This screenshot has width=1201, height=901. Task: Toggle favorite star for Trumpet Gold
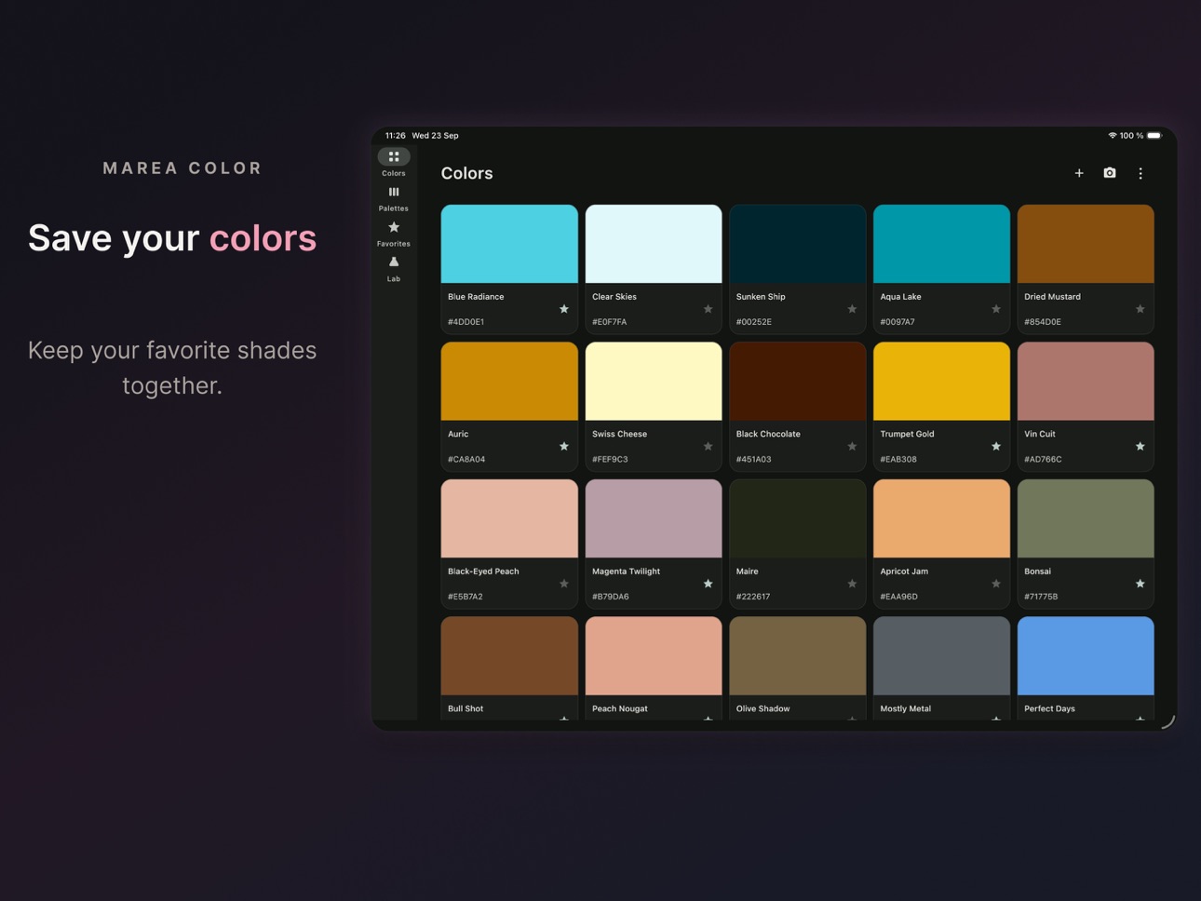click(996, 447)
